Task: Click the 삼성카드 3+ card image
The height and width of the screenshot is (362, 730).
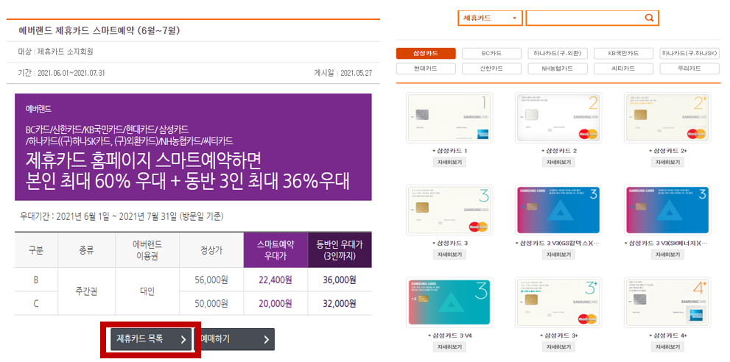Action: tap(558, 302)
